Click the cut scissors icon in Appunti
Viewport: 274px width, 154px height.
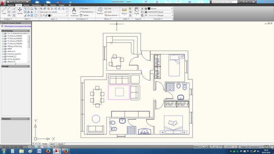coord(142,9)
